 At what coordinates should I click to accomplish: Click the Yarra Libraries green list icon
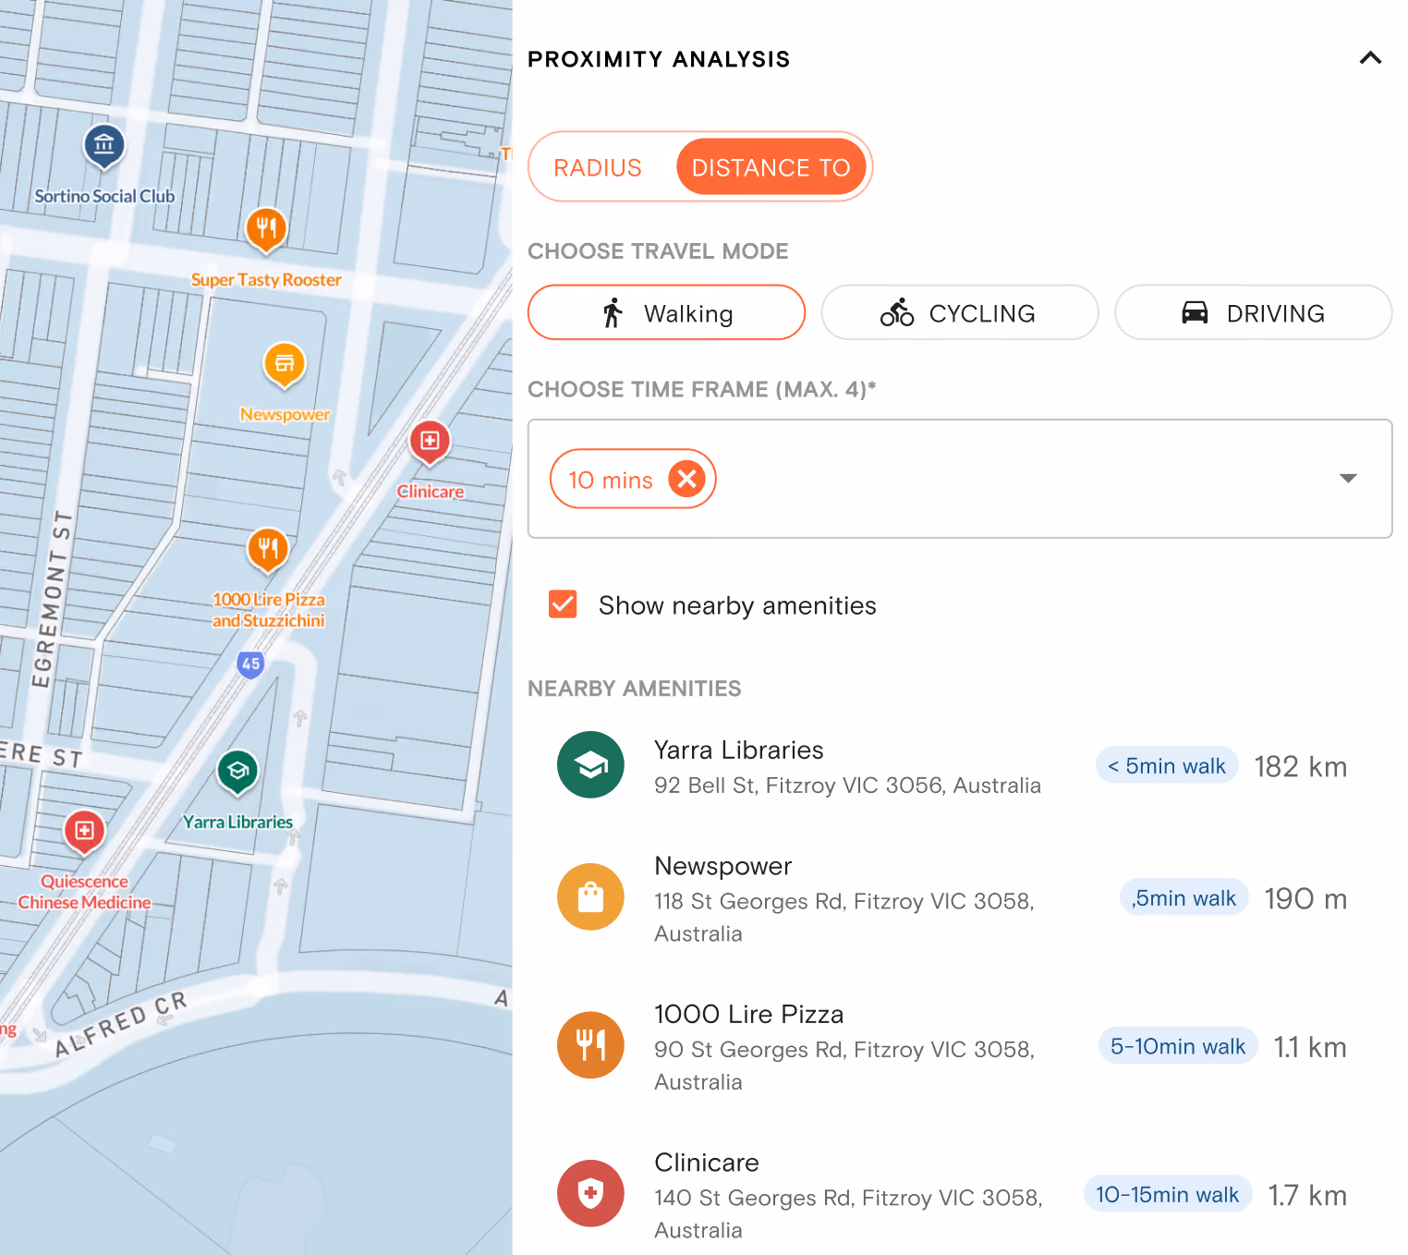coord(590,765)
